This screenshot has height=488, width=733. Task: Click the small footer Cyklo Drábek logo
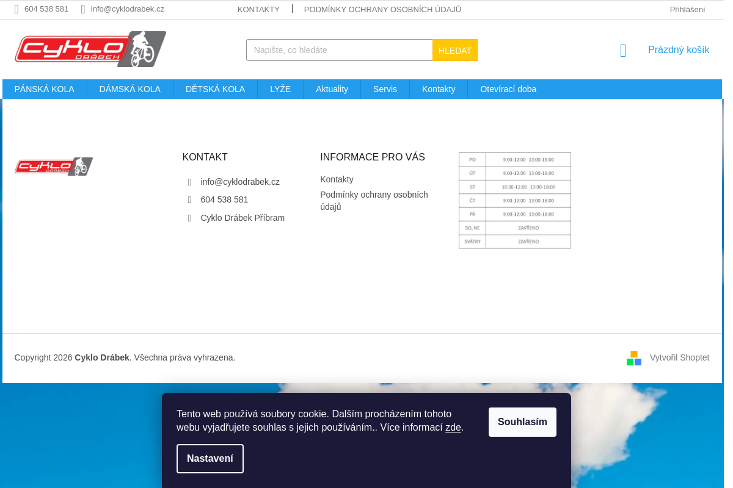pyautogui.click(x=54, y=167)
